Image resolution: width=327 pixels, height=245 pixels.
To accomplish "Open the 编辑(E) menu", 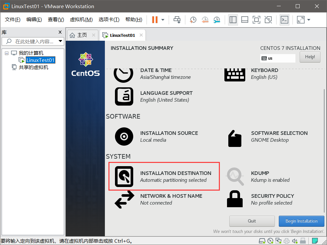I will point(34,20).
